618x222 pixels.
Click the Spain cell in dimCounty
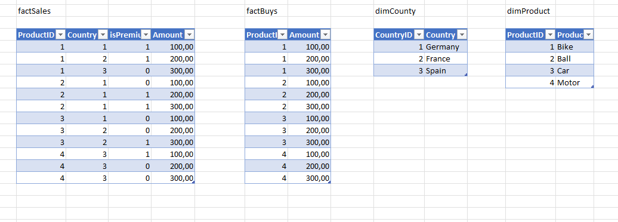tap(446, 70)
